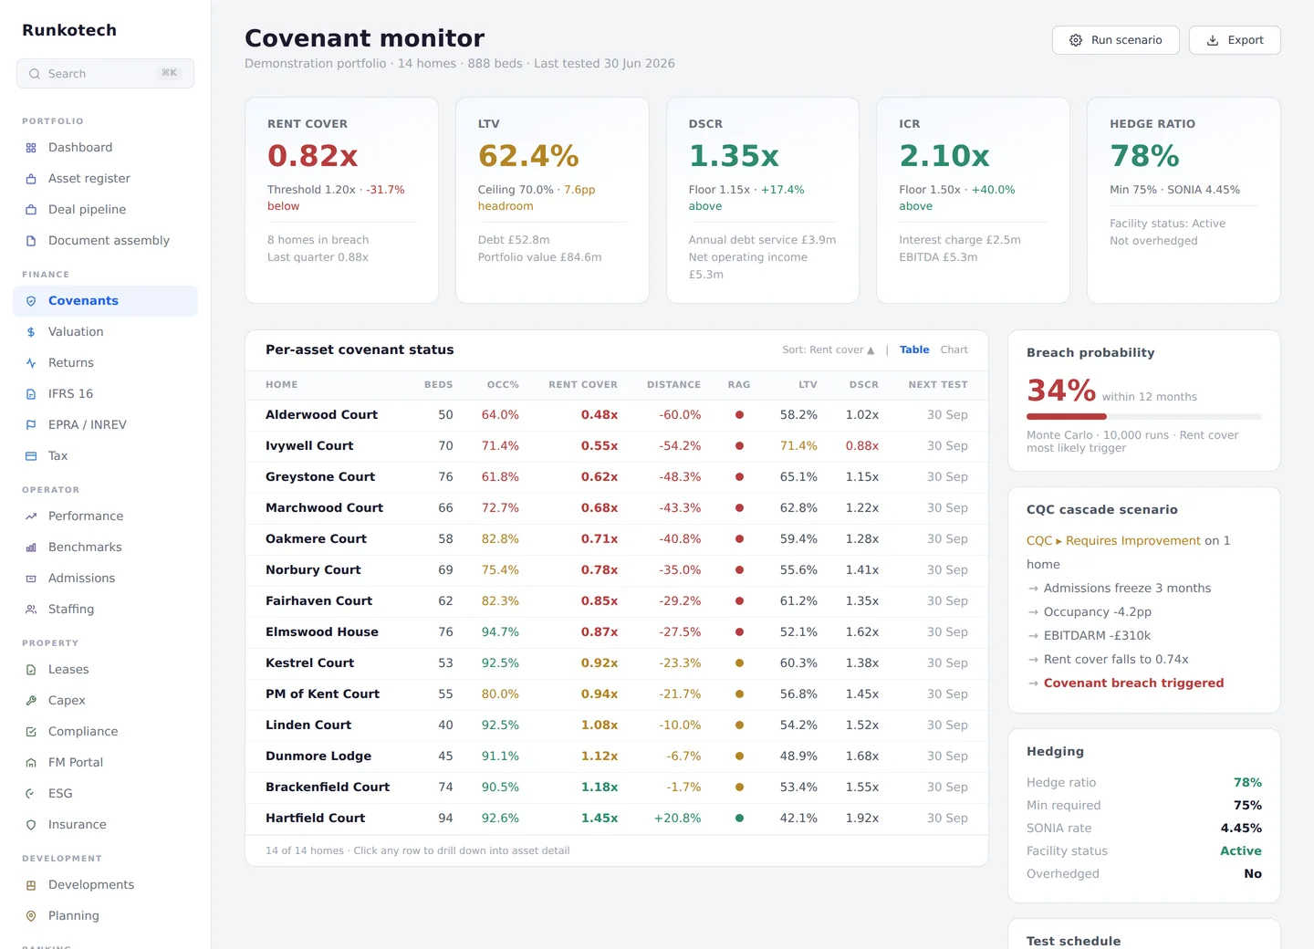Click the Asset register icon
The width and height of the screenshot is (1314, 949).
[31, 179]
